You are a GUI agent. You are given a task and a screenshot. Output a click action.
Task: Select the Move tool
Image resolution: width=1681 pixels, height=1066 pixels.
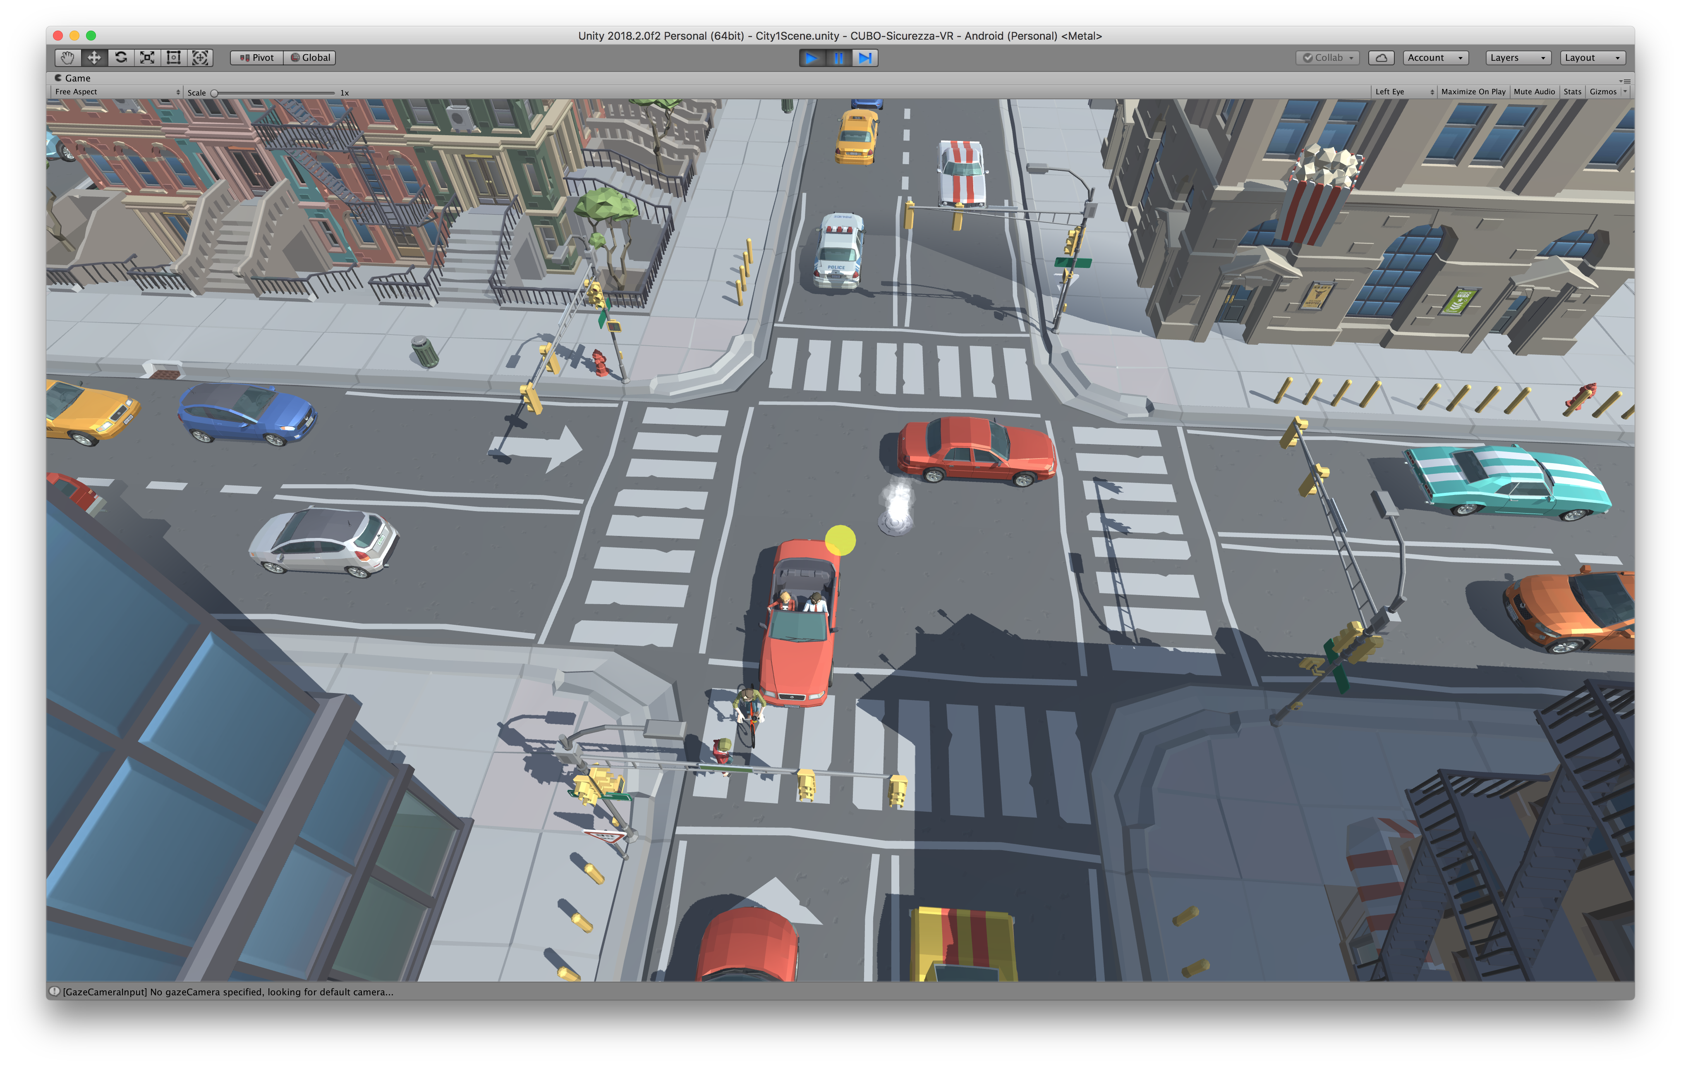tap(94, 59)
